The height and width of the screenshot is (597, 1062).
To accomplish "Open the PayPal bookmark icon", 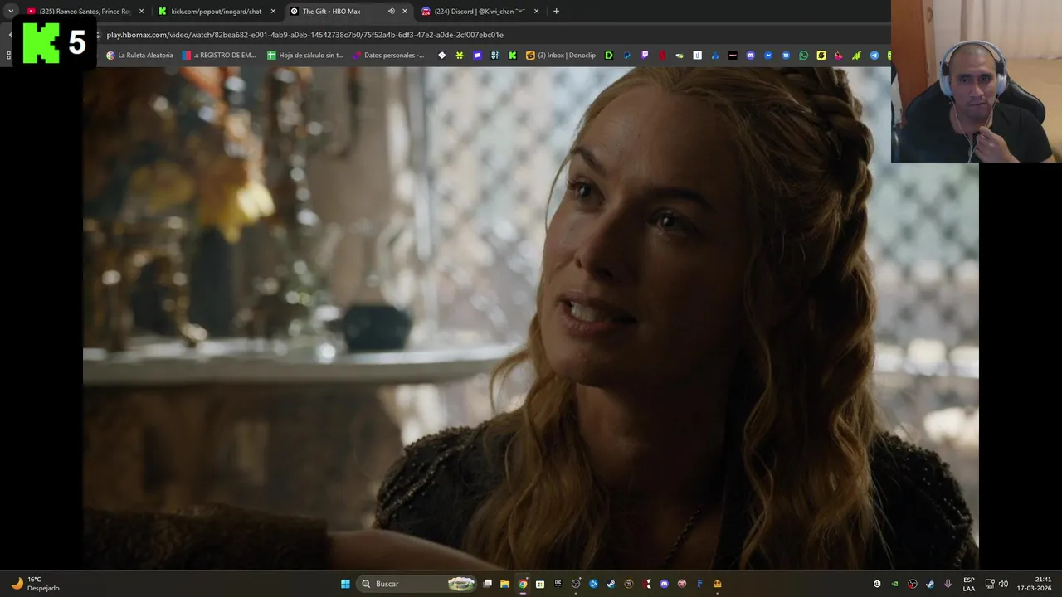I will coord(627,56).
